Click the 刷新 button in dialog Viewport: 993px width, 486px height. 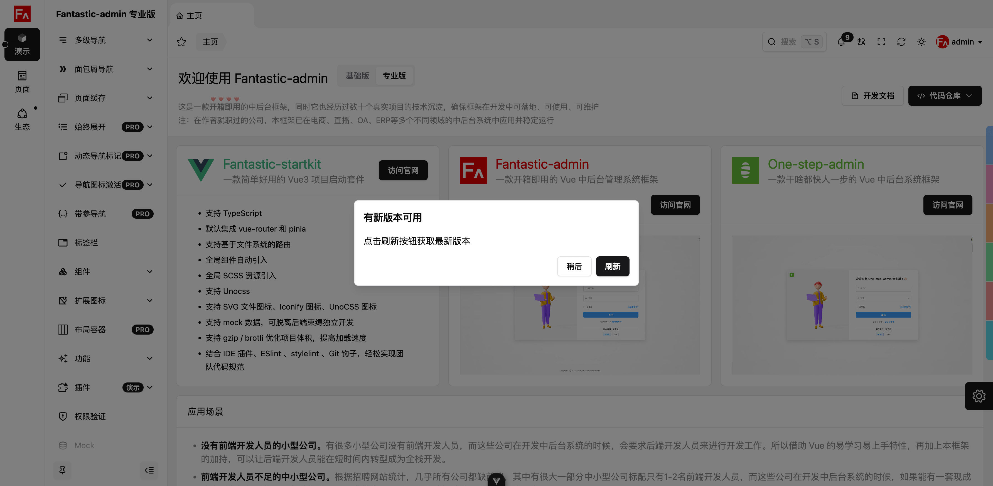(x=612, y=266)
